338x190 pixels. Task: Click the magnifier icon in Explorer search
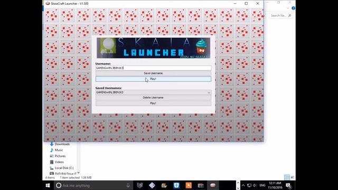pyautogui.click(x=290, y=15)
